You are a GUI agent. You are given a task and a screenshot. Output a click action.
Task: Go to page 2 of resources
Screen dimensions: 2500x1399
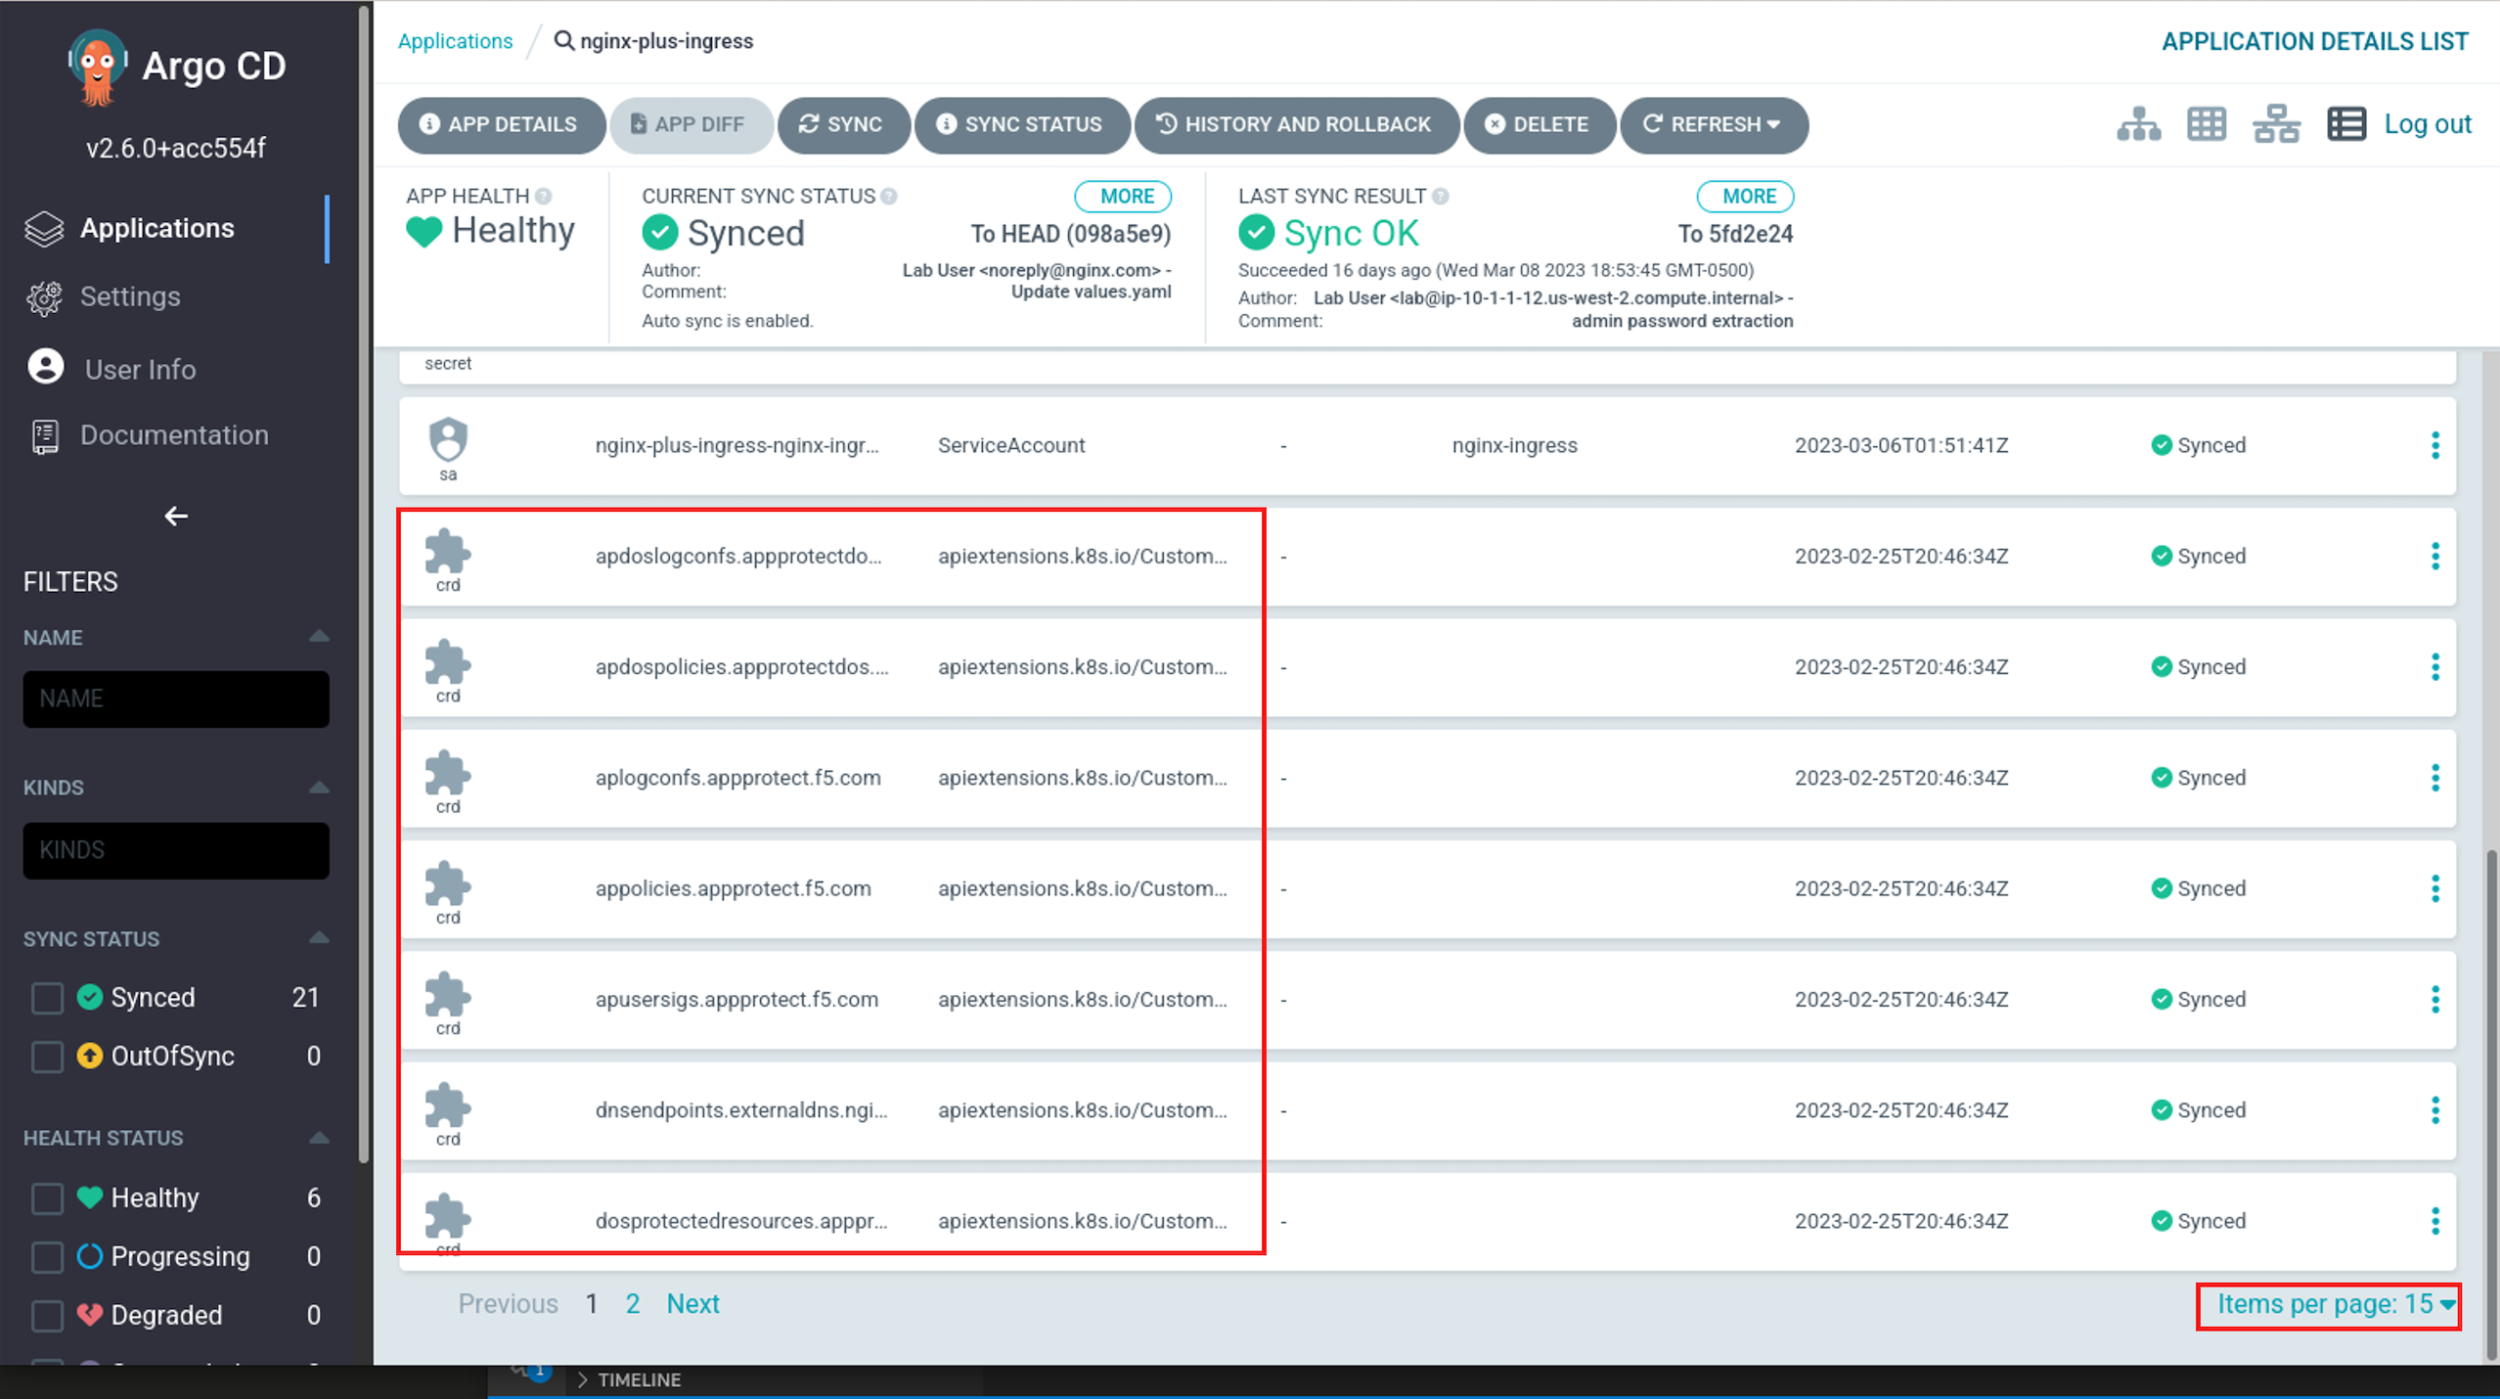[633, 1304]
